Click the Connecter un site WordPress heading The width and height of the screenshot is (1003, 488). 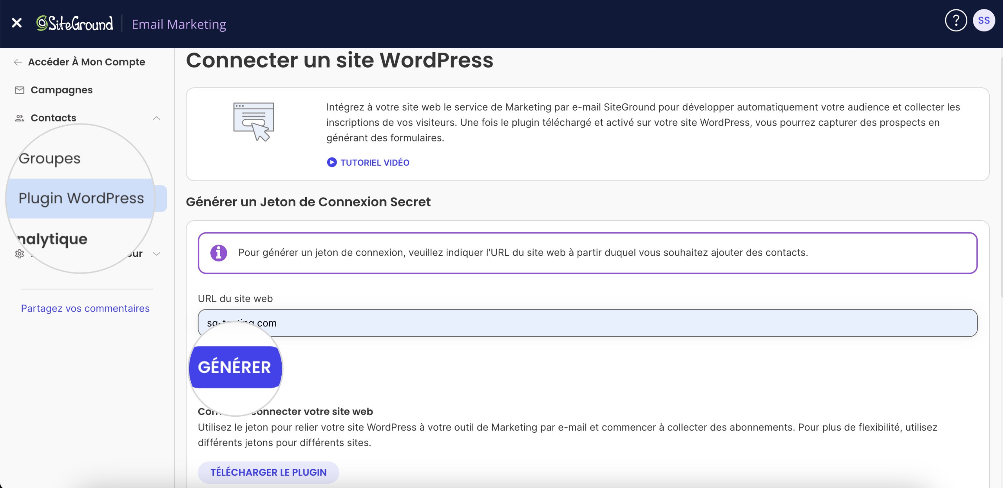(x=340, y=60)
